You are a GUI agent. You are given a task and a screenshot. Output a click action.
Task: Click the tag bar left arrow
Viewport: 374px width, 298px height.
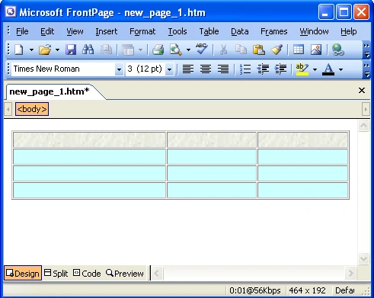click(8, 109)
